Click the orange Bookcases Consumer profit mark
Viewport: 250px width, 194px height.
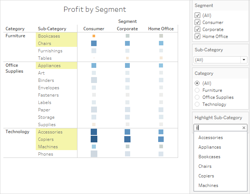(x=94, y=36)
